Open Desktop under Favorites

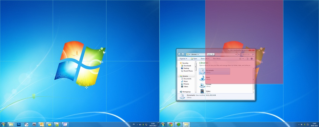[185, 68]
